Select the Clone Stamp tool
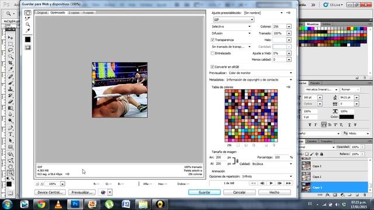Viewport: 374px width, 210px height. pyautogui.click(x=11, y=89)
